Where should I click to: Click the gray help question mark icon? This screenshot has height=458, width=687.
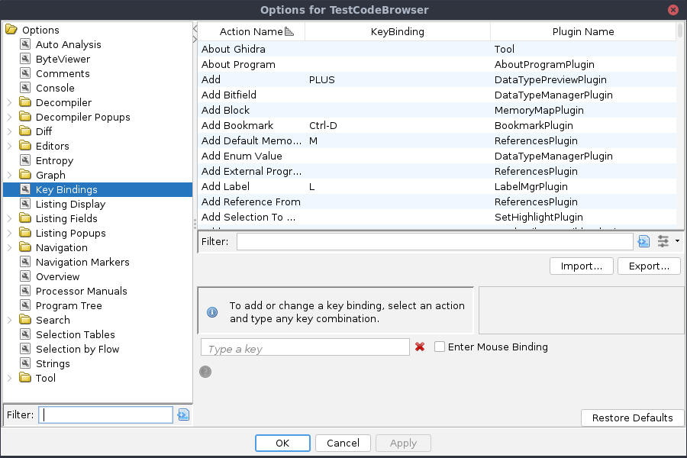(205, 372)
